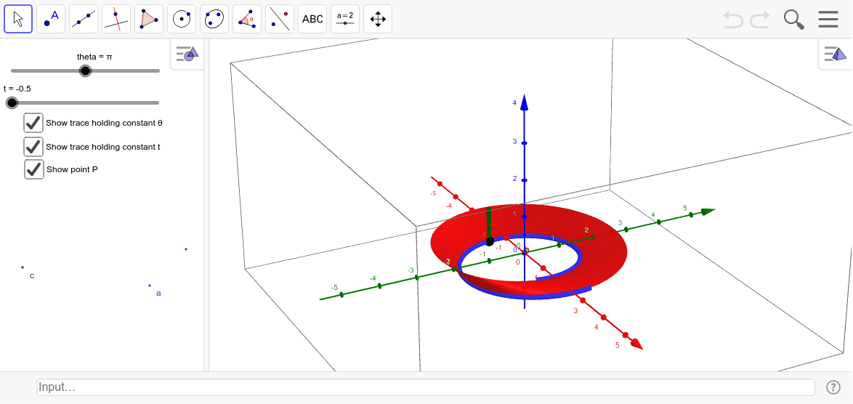The image size is (853, 404).
Task: Uncheck the Show point P checkbox
Action: tap(33, 169)
